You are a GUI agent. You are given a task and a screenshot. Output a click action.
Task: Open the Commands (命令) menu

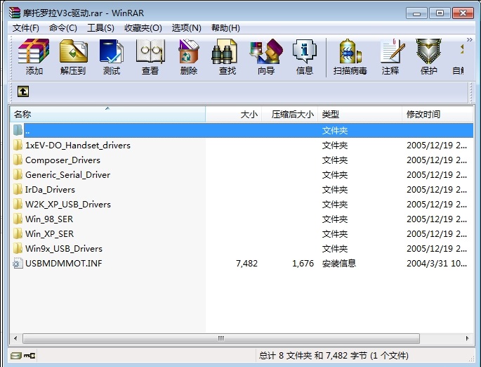pos(63,28)
